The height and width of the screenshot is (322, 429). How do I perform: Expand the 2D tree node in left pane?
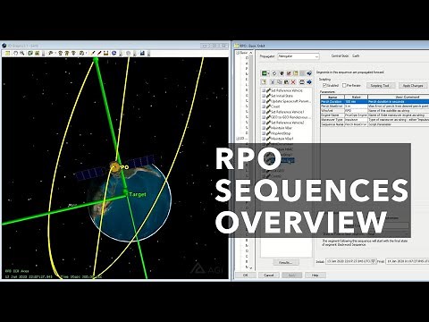pyautogui.click(x=238, y=139)
